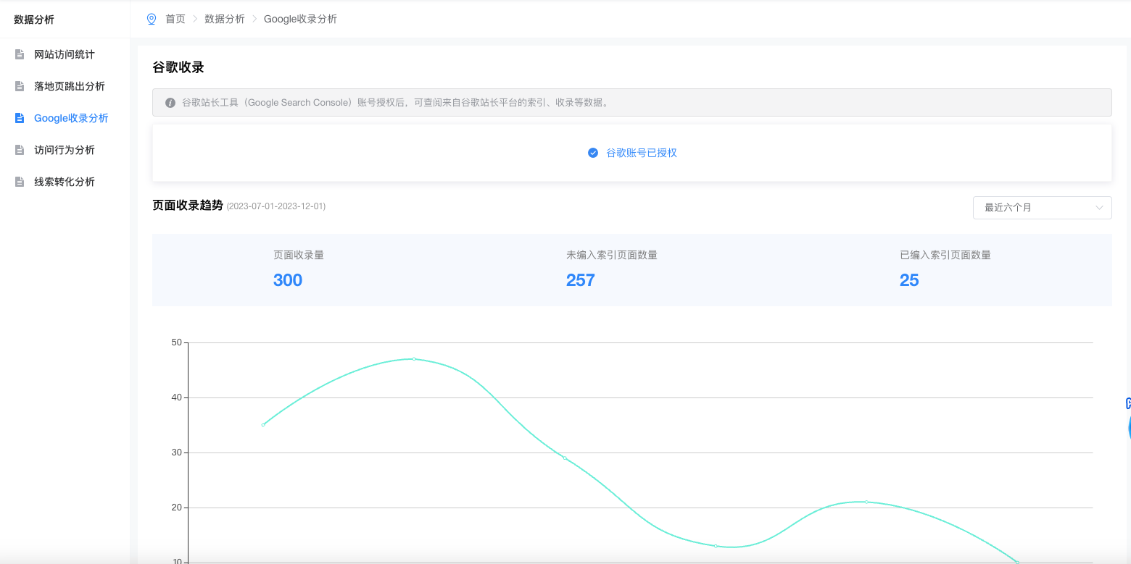Click the 未编入索引页面数量 value 257
Image resolution: width=1131 pixels, height=564 pixels.
pyautogui.click(x=580, y=280)
